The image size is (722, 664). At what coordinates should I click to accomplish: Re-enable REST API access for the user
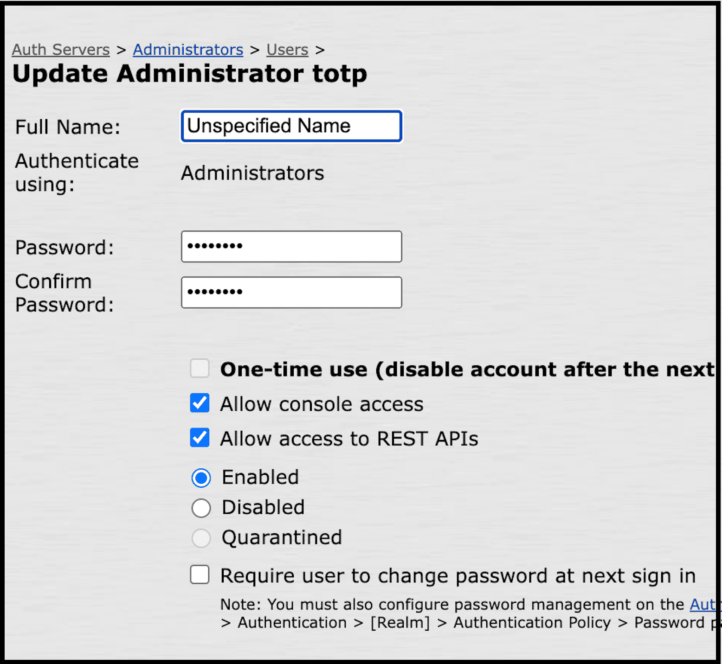(200, 438)
